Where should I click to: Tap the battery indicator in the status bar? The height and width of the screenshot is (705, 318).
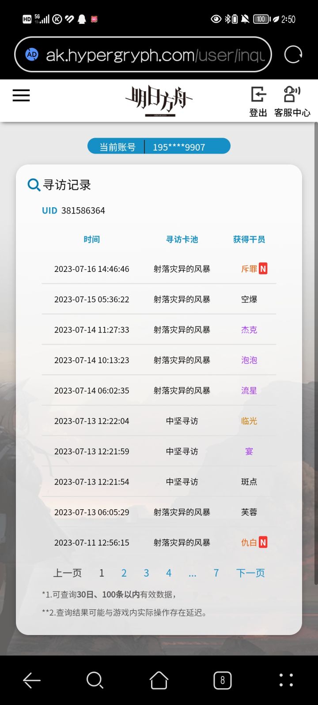coord(262,19)
